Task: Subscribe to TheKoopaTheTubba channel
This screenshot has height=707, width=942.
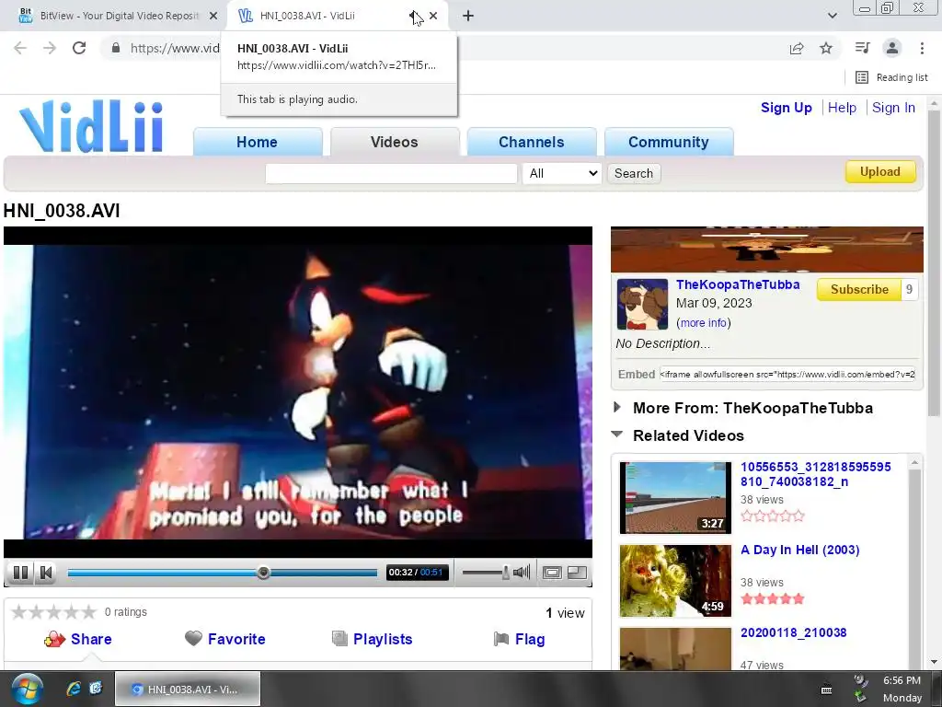Action: tap(859, 289)
